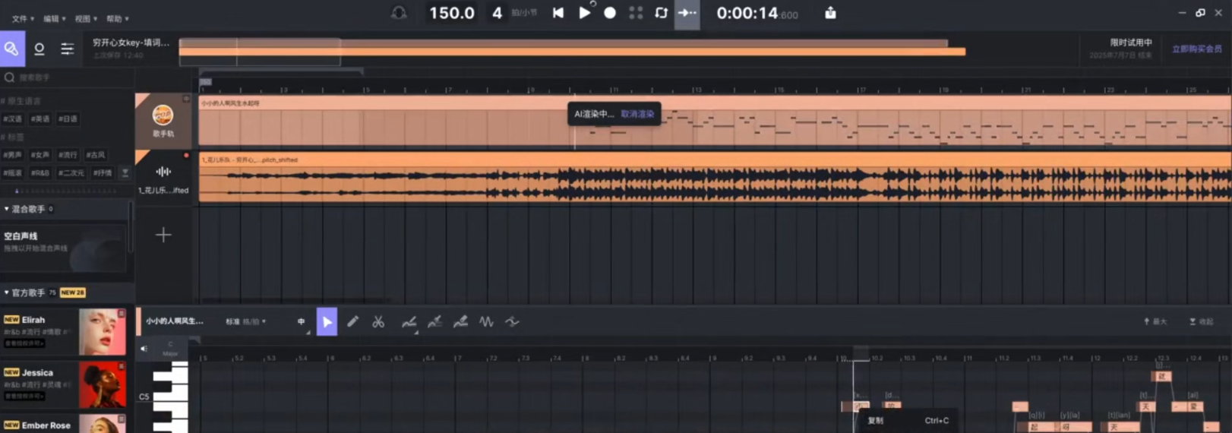Open the 文件 menu

[23, 18]
